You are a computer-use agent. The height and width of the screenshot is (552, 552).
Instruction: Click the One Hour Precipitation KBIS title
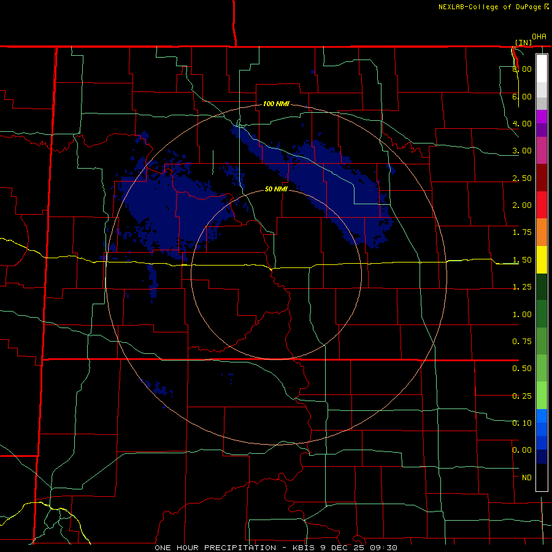[x=276, y=548]
